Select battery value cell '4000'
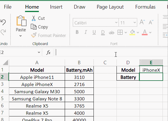Screen dimensions: 168x121 [x=79, y=113]
